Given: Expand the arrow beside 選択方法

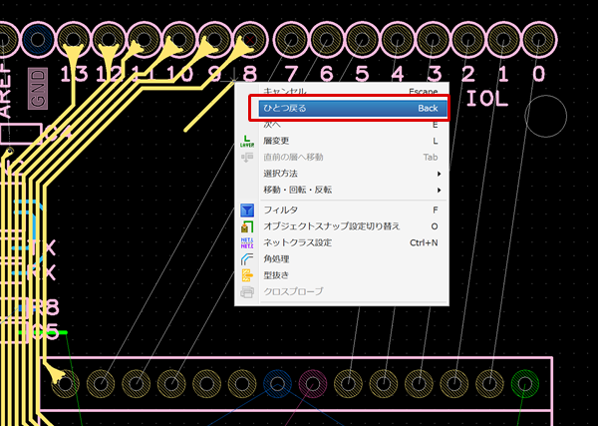Looking at the screenshot, I should [439, 174].
